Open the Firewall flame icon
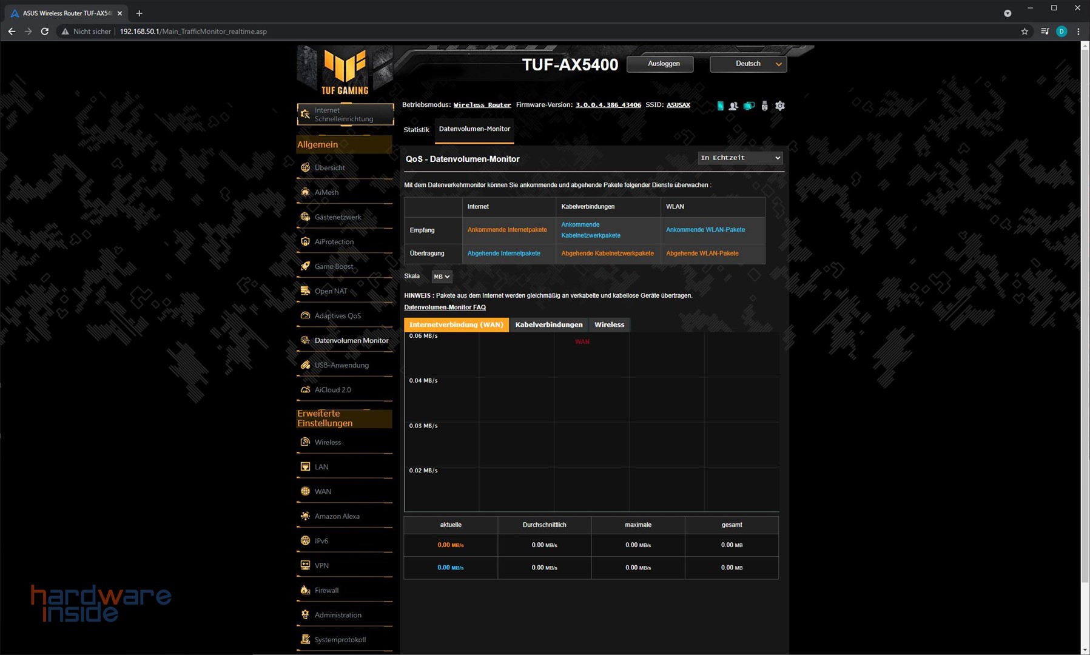The image size is (1090, 655). [x=305, y=590]
